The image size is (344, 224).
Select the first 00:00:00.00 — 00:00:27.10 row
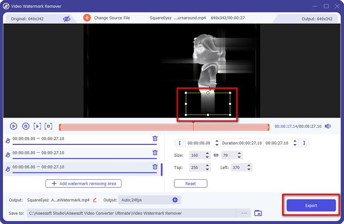82,140
